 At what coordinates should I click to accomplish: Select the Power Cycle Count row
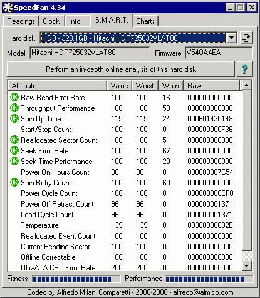(125, 193)
